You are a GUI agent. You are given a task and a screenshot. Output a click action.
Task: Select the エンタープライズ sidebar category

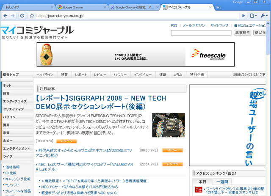click(17, 101)
